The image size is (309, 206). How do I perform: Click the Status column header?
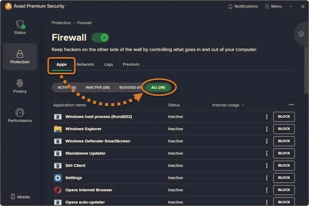click(x=174, y=105)
